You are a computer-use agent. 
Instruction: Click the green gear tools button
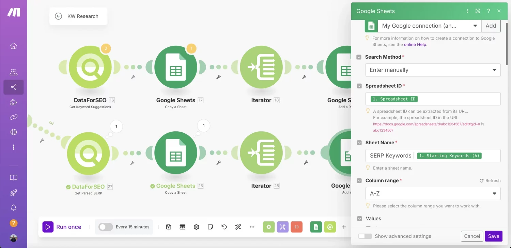[x=269, y=227]
